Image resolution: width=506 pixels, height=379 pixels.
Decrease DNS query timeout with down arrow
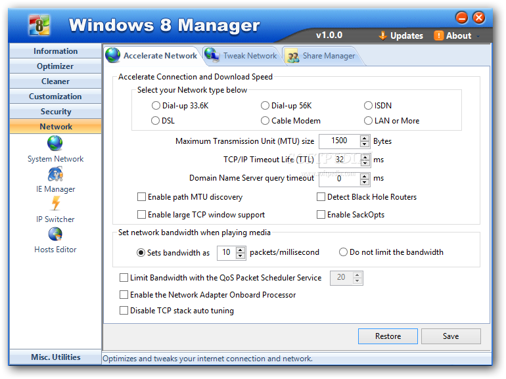coord(365,181)
